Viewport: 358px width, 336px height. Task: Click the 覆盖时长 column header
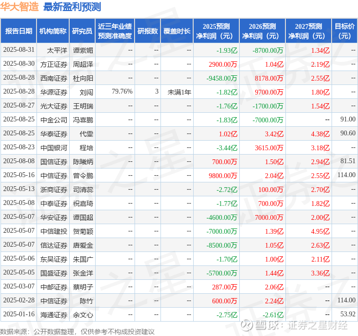click(x=177, y=31)
